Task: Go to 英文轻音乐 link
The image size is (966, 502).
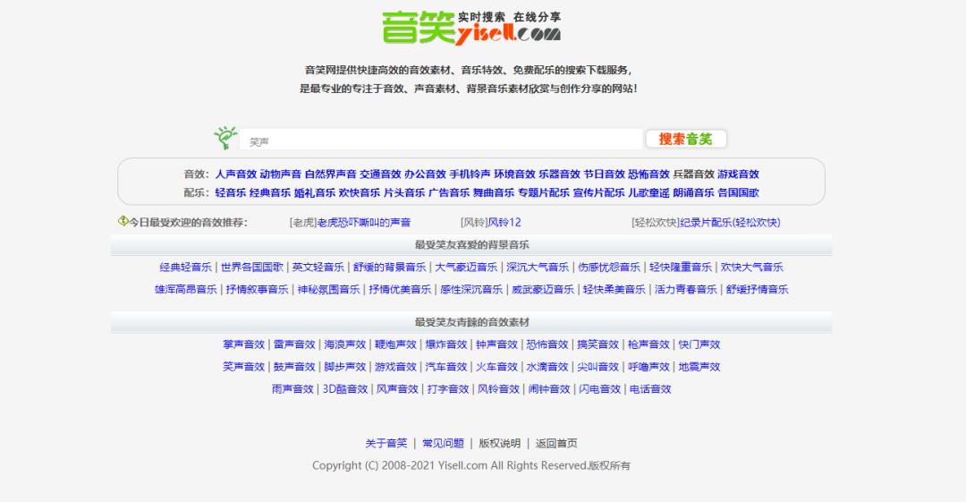Action: [x=318, y=267]
